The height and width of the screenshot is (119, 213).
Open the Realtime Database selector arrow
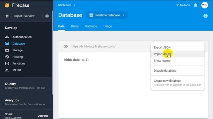point(123,15)
